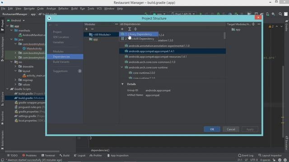The image size is (289, 162).
Task: Open the Favorites side tab
Action: tap(2, 118)
